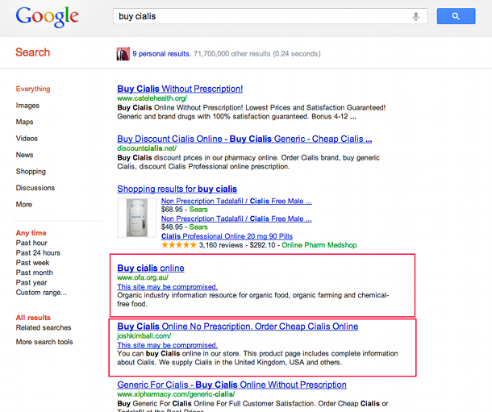Filter results to Past month
Image resolution: width=492 pixels, height=412 pixels.
click(34, 273)
